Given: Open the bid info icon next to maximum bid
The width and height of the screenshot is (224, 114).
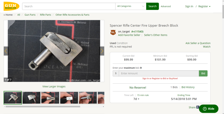Looking at the screenshot, I should click(x=141, y=68).
